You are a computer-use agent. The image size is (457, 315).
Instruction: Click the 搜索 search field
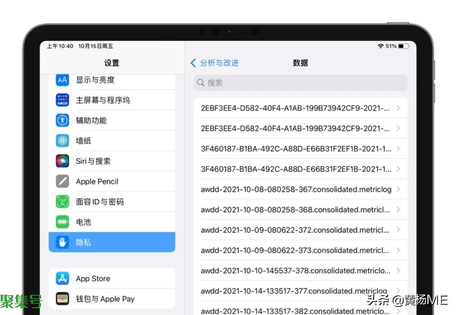(300, 83)
